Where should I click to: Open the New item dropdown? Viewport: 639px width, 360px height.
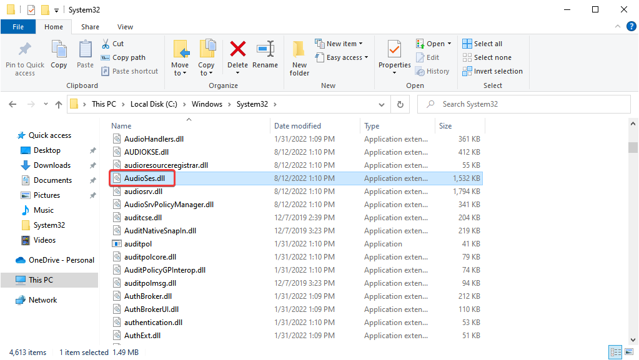pos(339,44)
